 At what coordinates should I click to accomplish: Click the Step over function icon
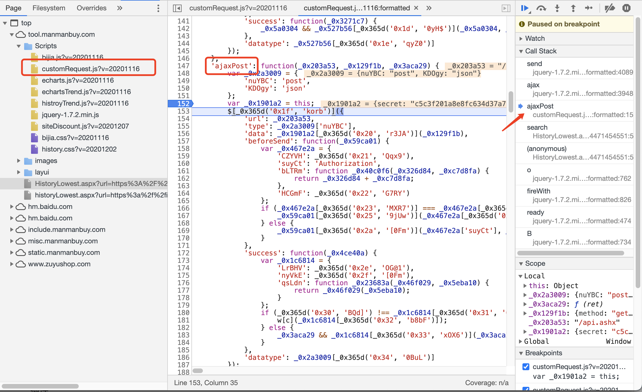coord(541,8)
